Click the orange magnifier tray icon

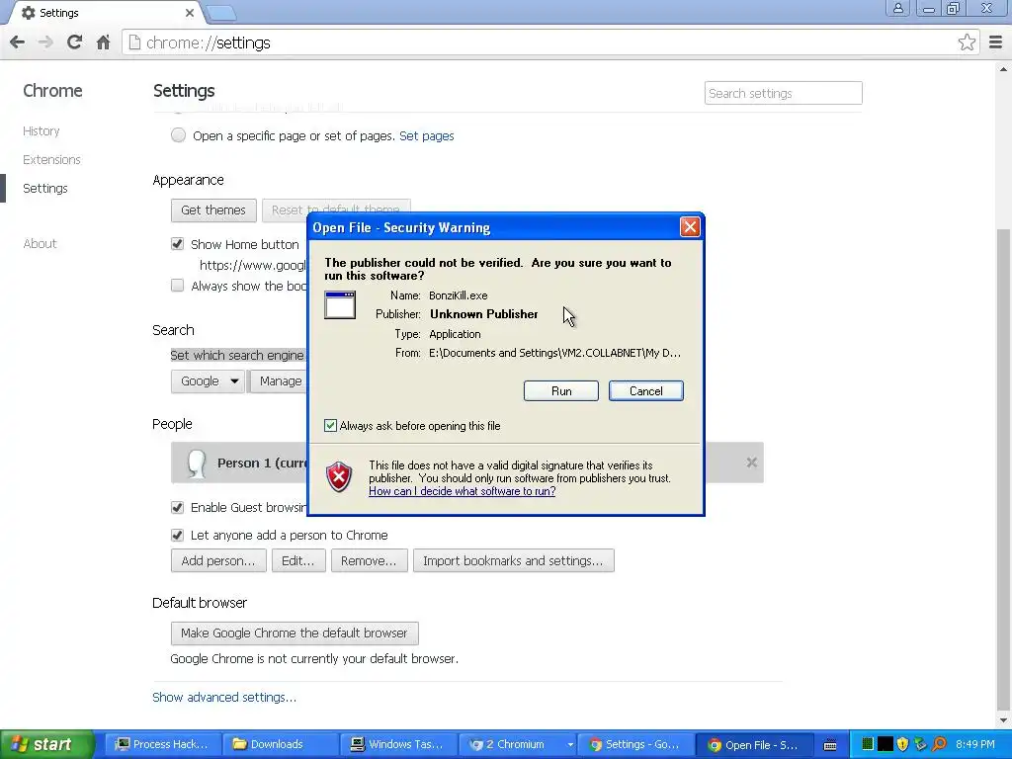coord(939,744)
